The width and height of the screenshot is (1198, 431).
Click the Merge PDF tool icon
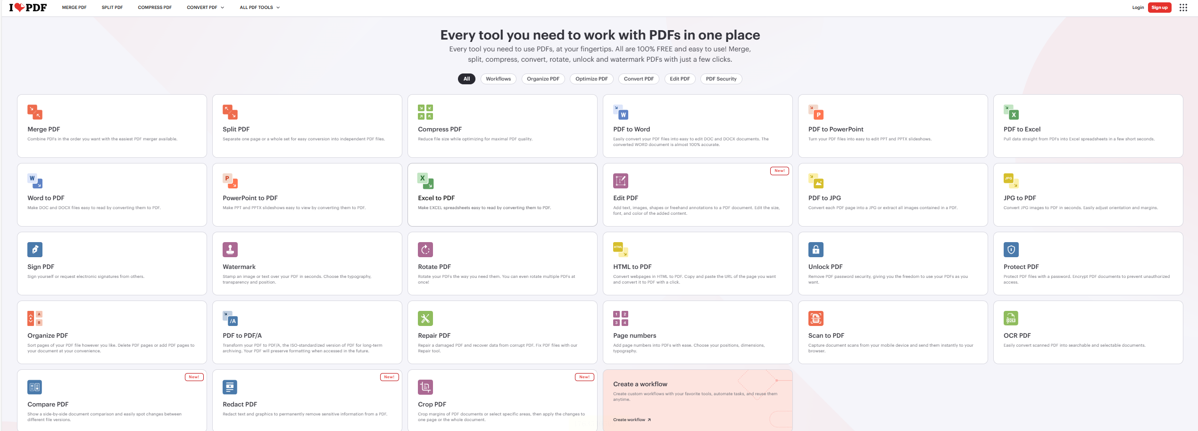35,112
